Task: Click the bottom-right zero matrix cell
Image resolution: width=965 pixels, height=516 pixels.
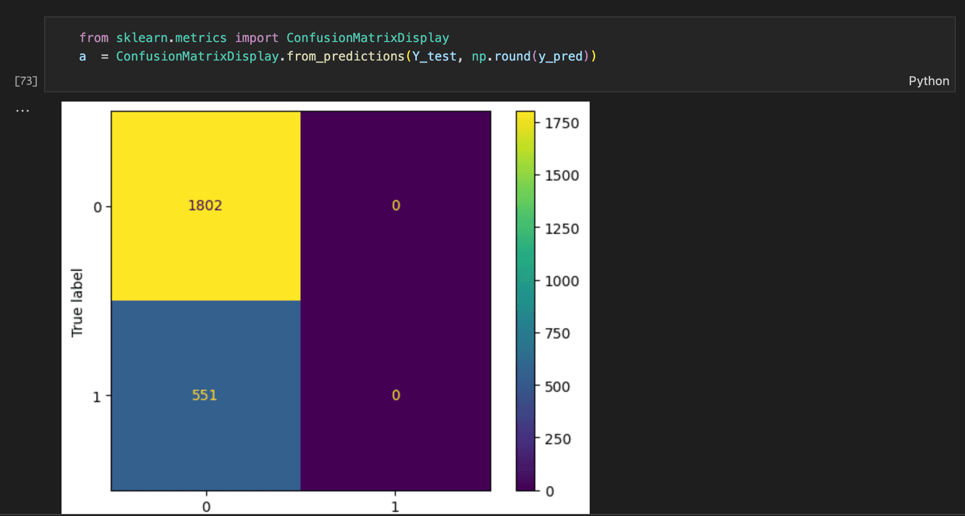Action: pyautogui.click(x=396, y=395)
